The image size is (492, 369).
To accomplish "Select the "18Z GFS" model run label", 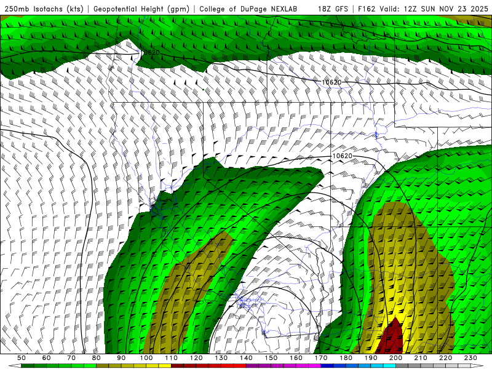I will click(333, 9).
